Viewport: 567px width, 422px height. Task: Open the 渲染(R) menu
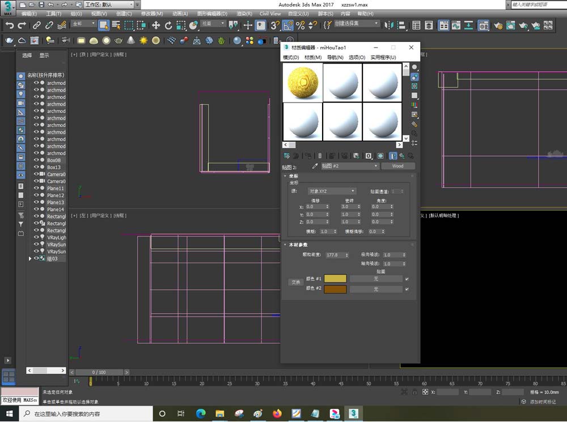[244, 14]
